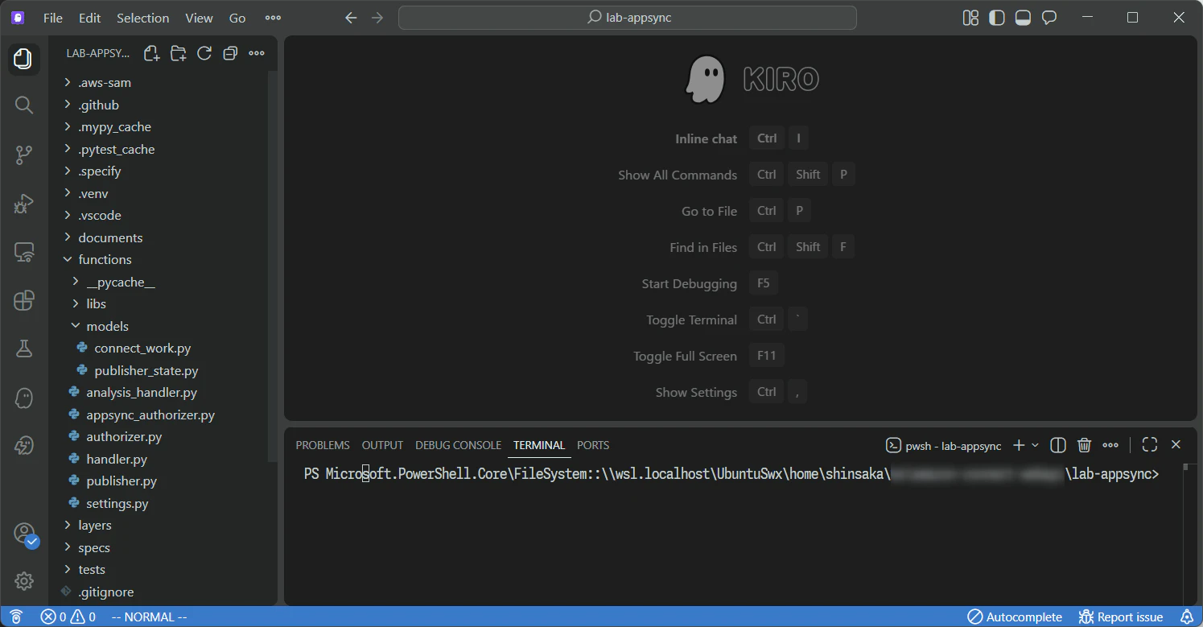Screen dimensions: 1203x627
Task: Maximize the terminal panel size
Action: (1150, 445)
